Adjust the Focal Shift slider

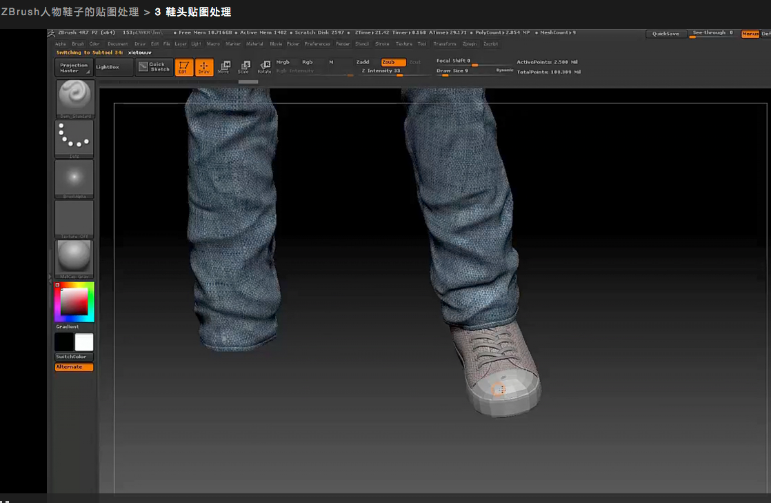473,61
